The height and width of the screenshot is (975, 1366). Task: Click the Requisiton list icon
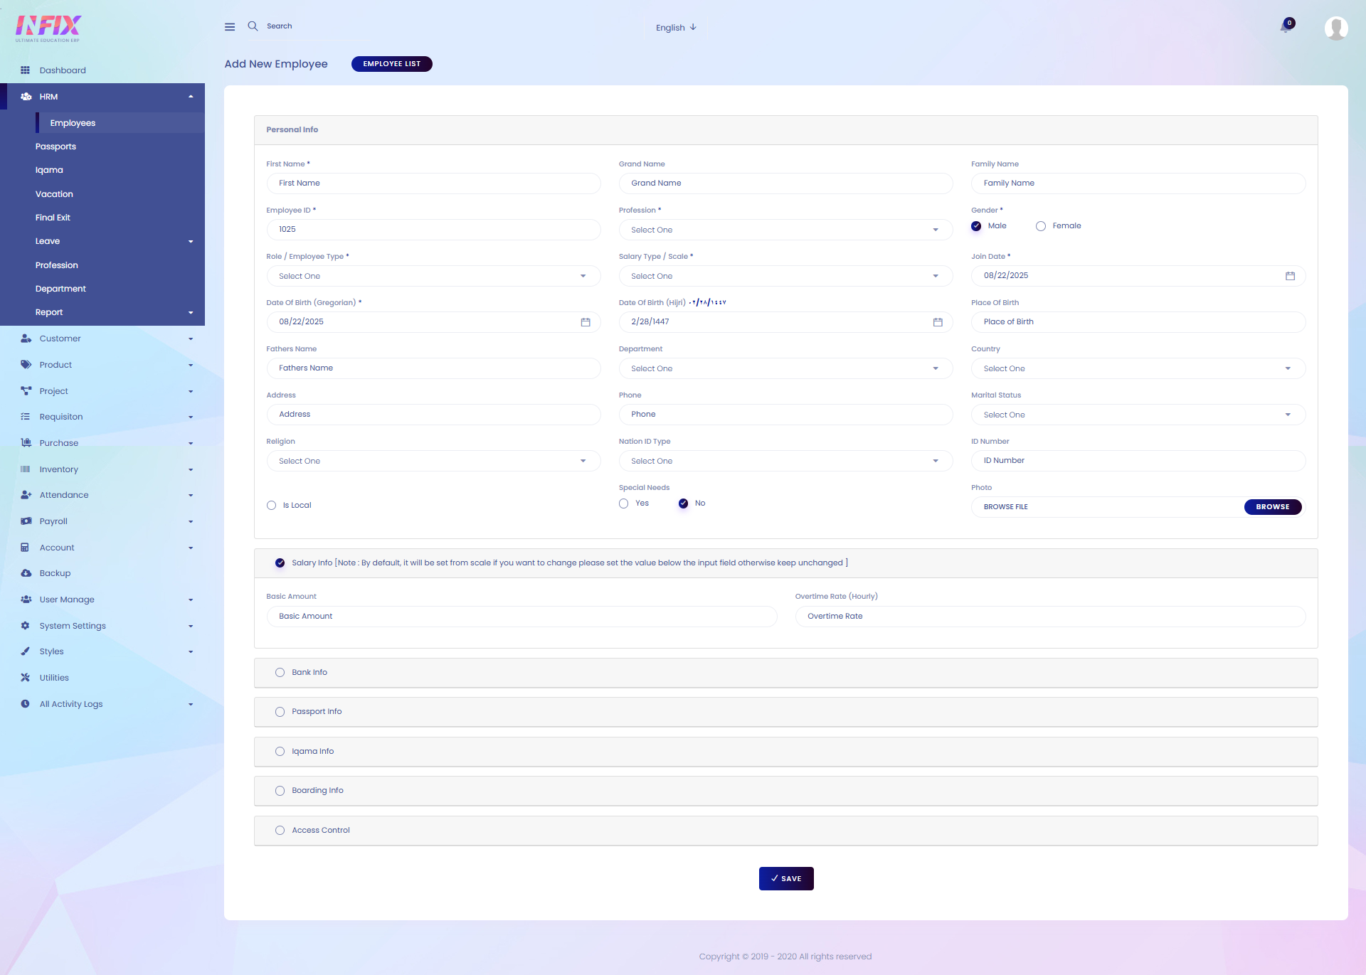[26, 417]
